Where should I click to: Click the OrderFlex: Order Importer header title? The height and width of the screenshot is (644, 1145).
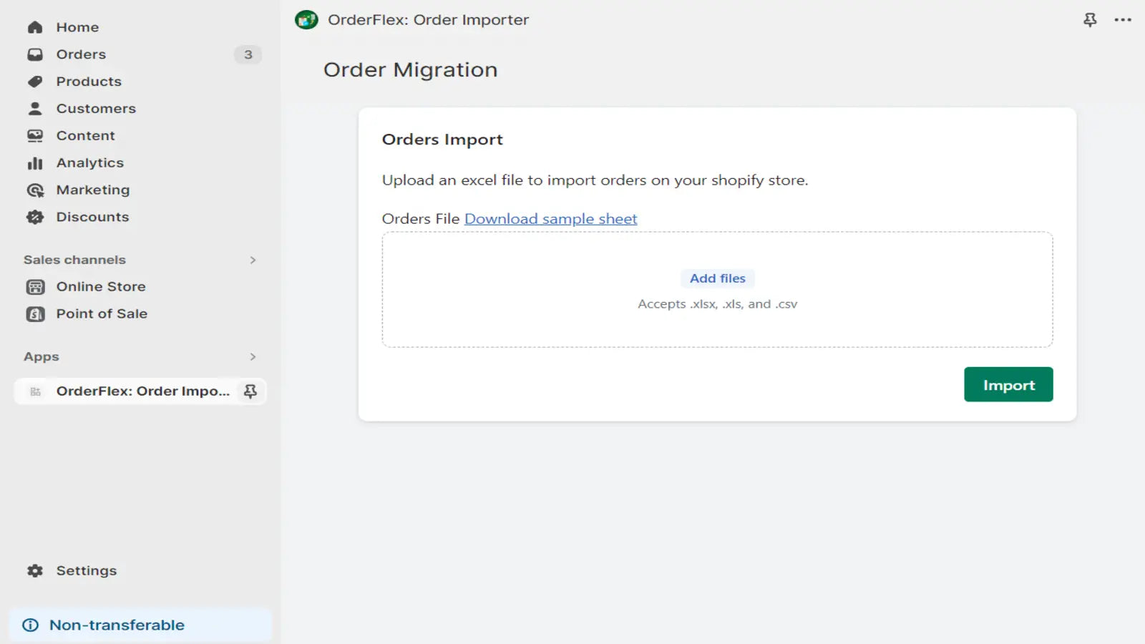point(428,20)
